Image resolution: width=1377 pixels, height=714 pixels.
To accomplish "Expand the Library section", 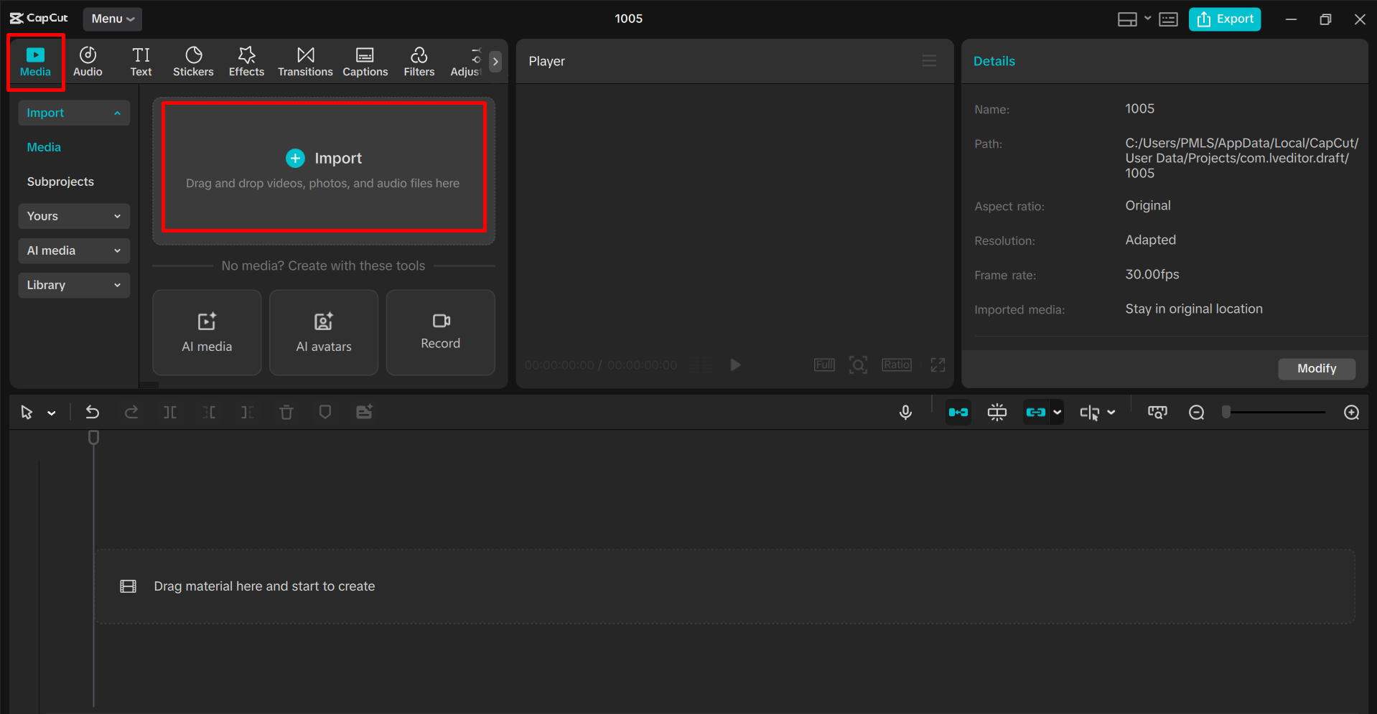I will pyautogui.click(x=73, y=285).
